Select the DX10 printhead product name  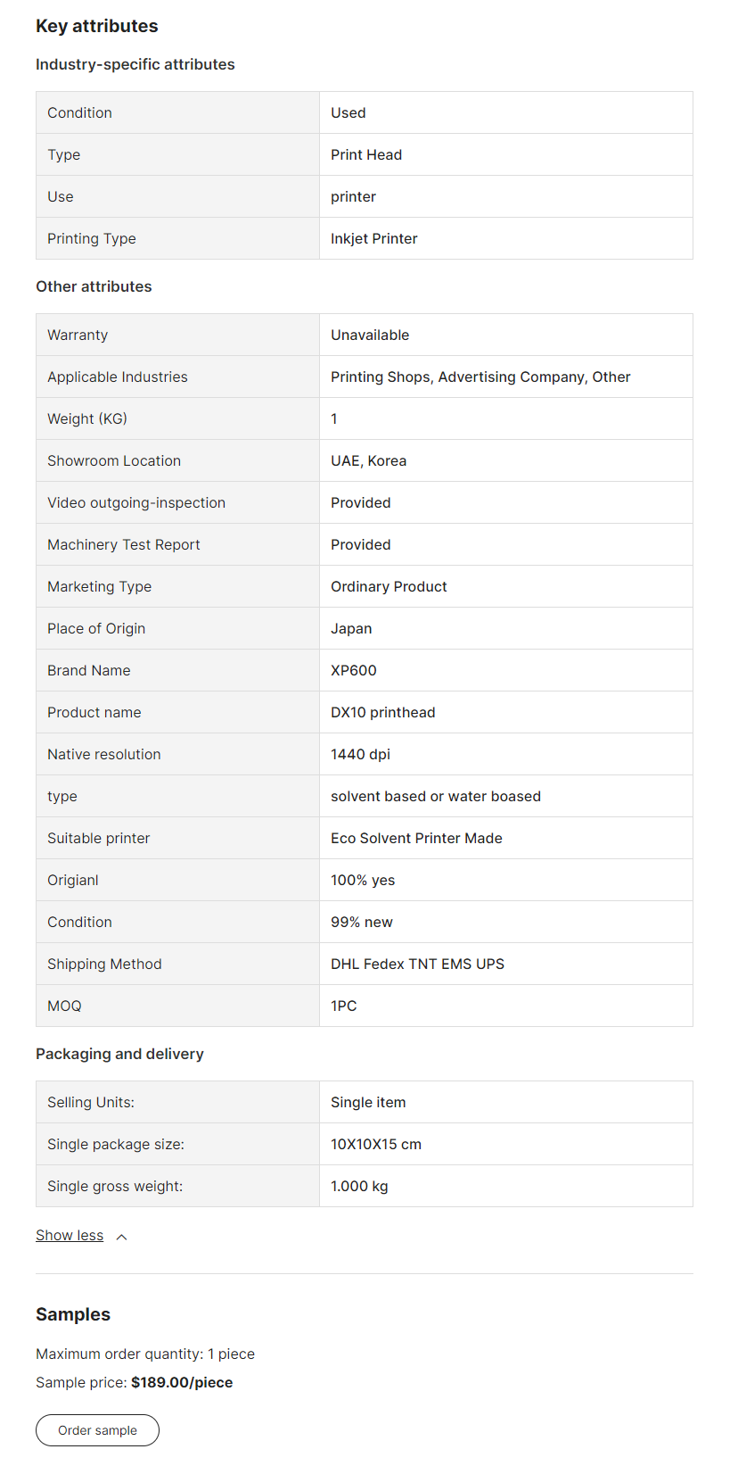point(383,713)
